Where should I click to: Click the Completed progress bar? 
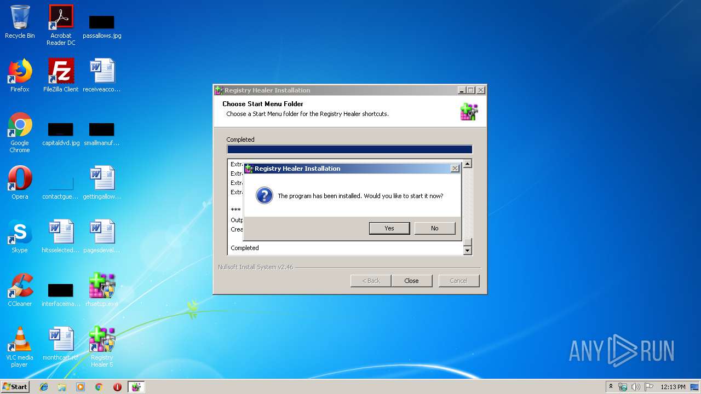click(349, 149)
